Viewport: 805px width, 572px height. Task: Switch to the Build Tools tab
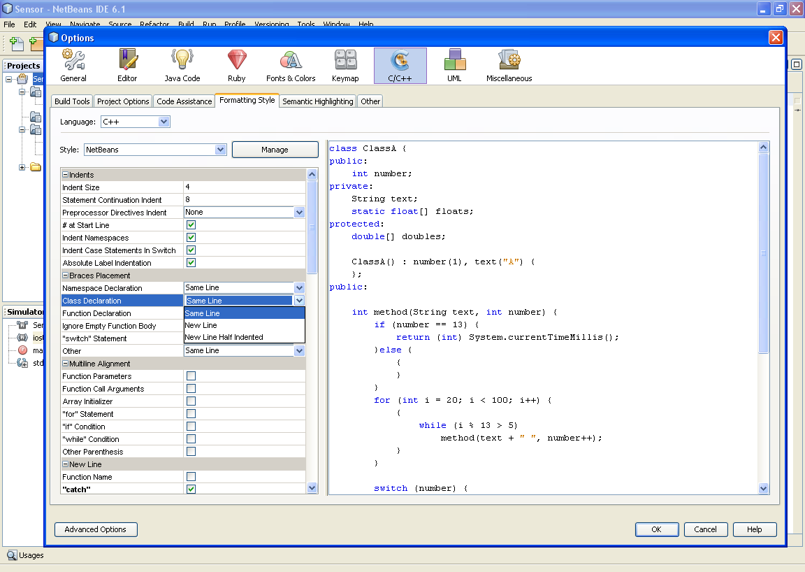[x=72, y=101]
